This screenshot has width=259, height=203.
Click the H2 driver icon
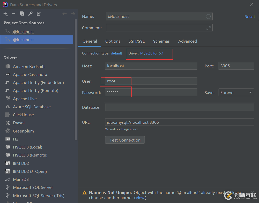tap(8, 139)
